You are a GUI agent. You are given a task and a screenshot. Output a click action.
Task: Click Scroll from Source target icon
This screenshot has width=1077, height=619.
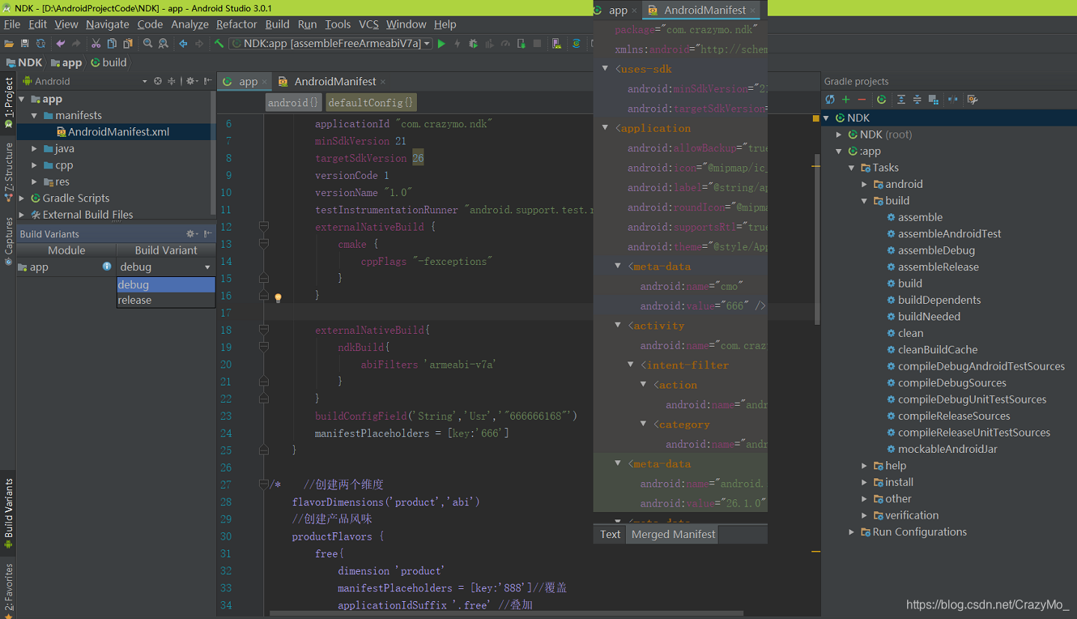(x=158, y=81)
